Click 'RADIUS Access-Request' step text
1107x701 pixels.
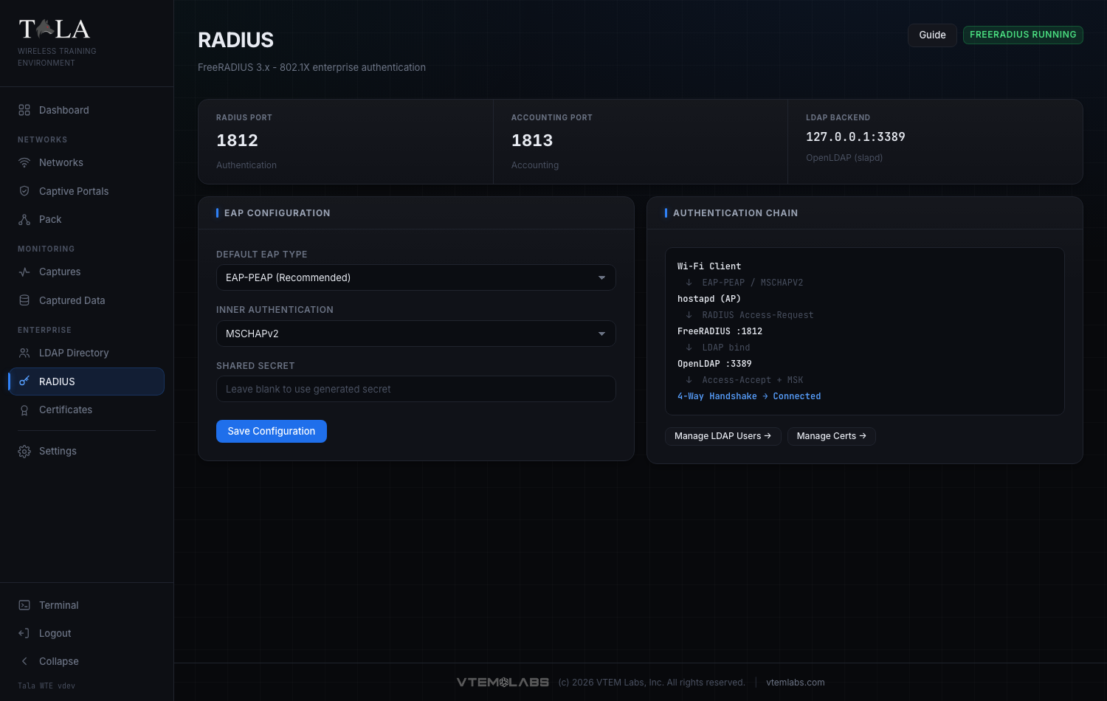pyautogui.click(x=758, y=315)
